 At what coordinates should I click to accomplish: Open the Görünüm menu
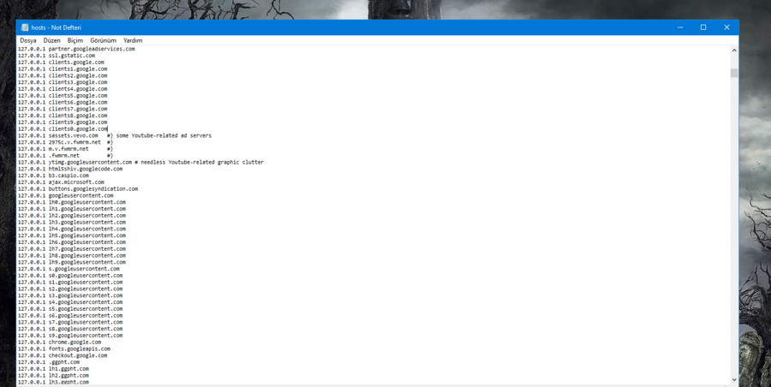tap(103, 40)
